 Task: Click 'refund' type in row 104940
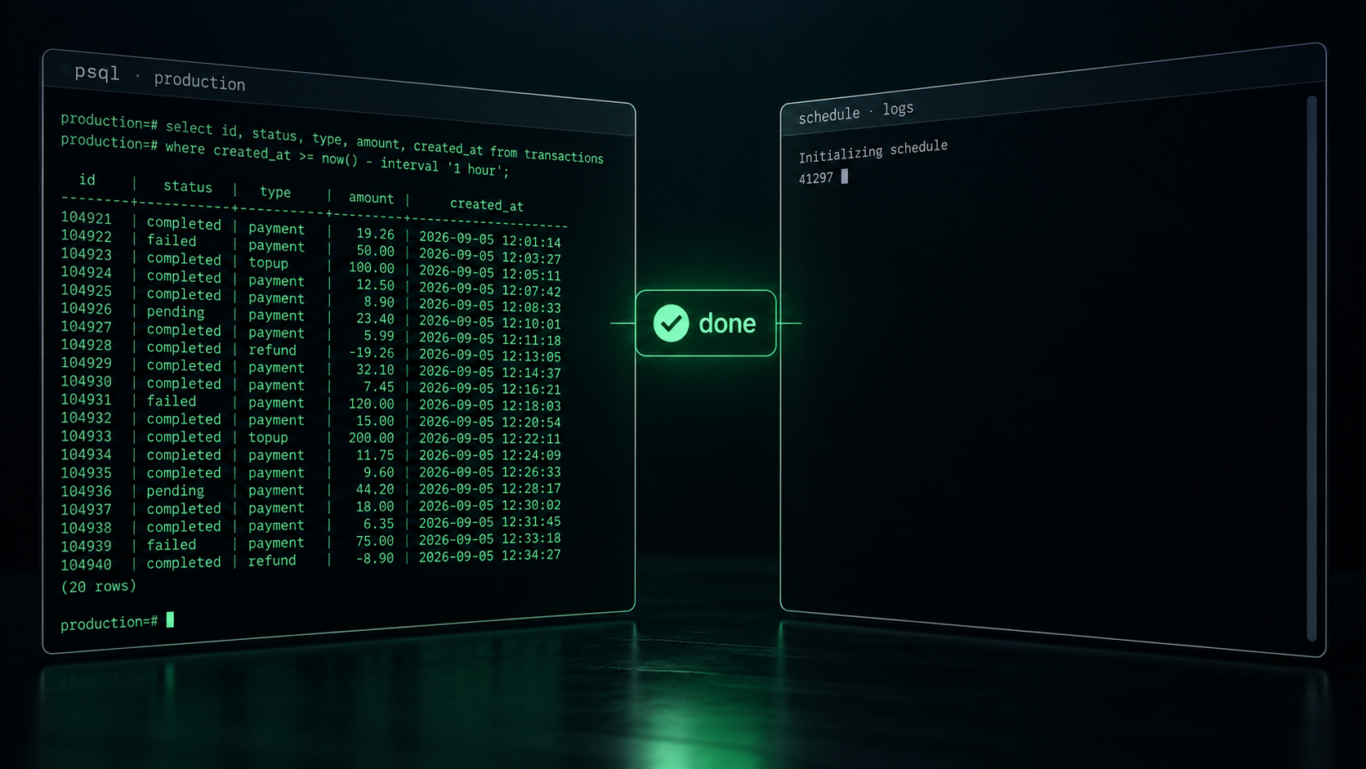coord(272,561)
